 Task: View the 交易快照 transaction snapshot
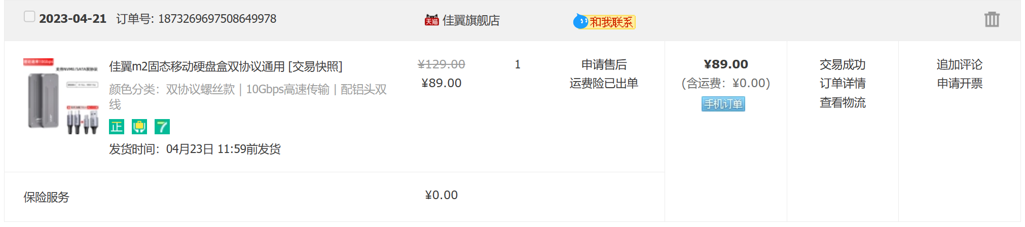(315, 66)
